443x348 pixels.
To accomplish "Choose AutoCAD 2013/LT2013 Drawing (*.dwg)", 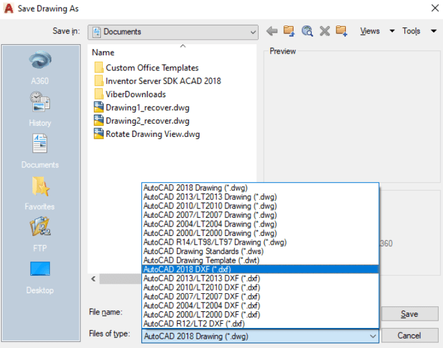I will pos(260,197).
